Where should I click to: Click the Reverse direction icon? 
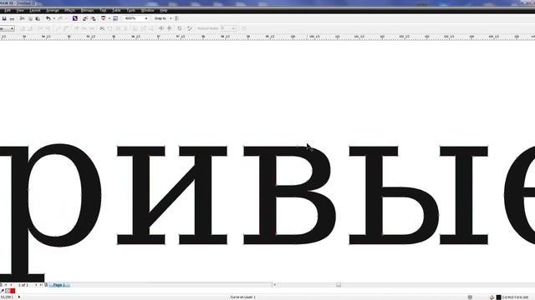102,28
